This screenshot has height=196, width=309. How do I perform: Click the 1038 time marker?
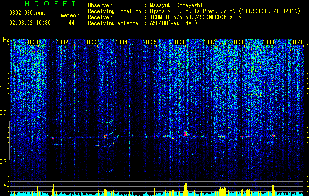(239, 42)
